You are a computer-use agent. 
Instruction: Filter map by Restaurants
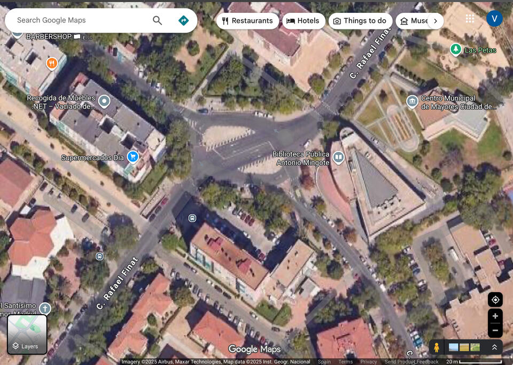[x=247, y=21]
